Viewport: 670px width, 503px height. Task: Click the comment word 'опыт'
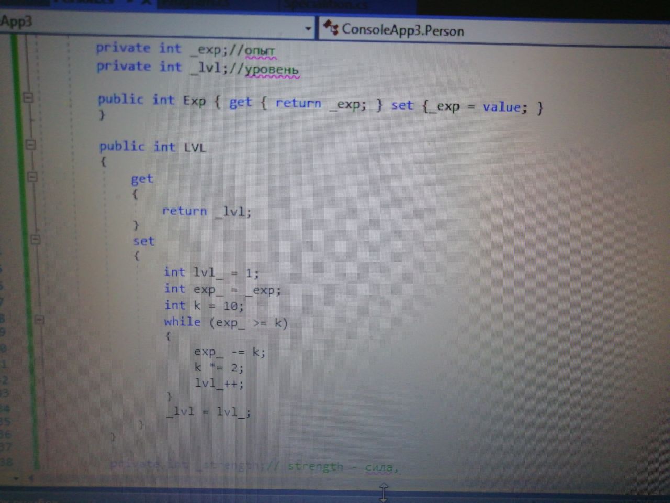pos(260,51)
